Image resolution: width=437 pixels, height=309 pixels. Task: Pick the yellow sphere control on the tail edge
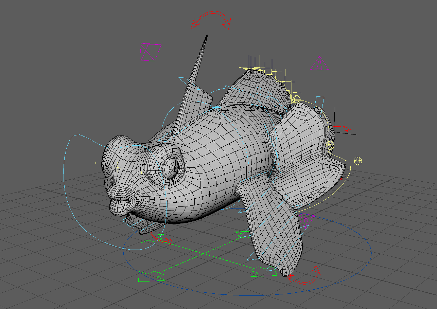(x=330, y=146)
